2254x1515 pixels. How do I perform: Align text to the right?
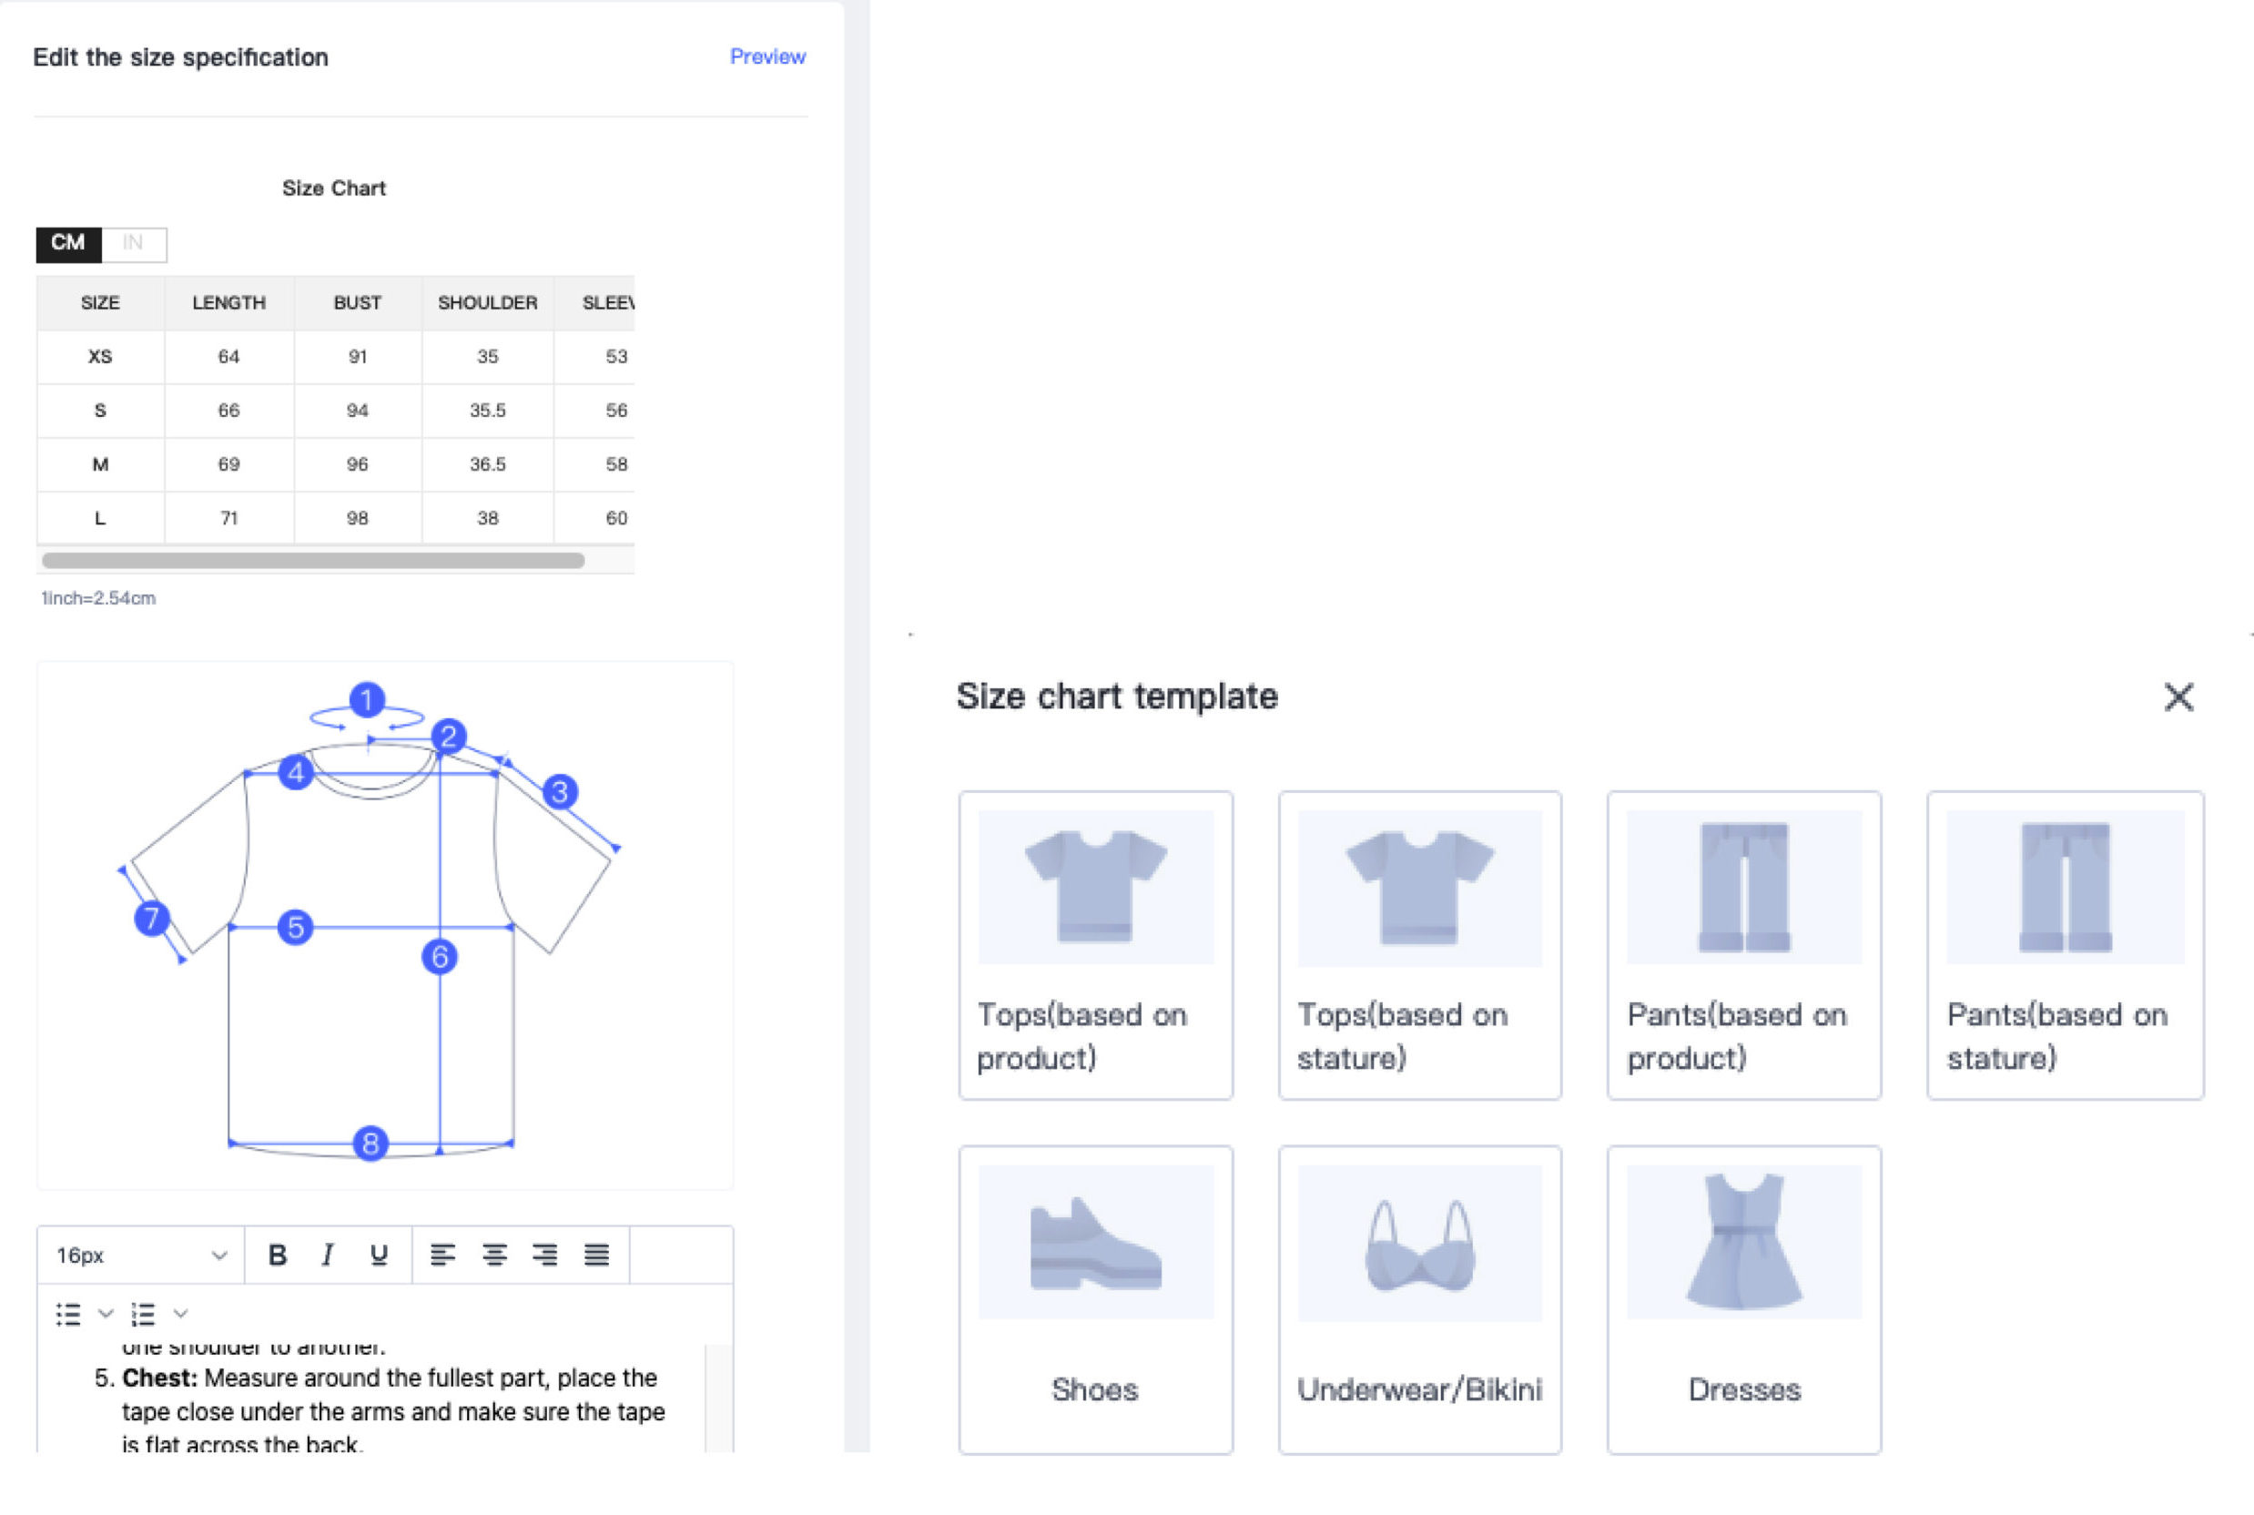[x=546, y=1254]
